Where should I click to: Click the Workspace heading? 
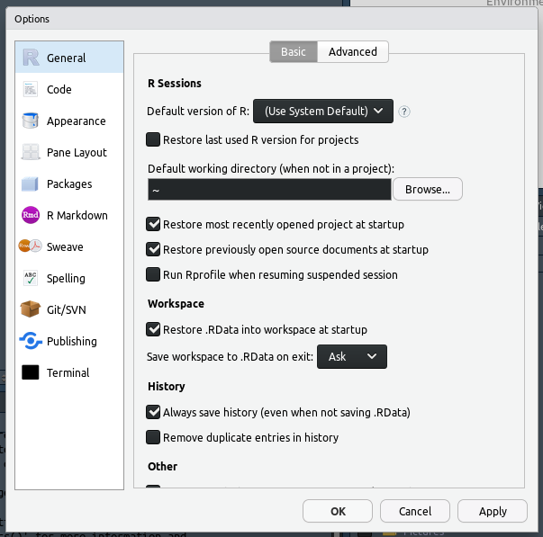[x=176, y=304]
